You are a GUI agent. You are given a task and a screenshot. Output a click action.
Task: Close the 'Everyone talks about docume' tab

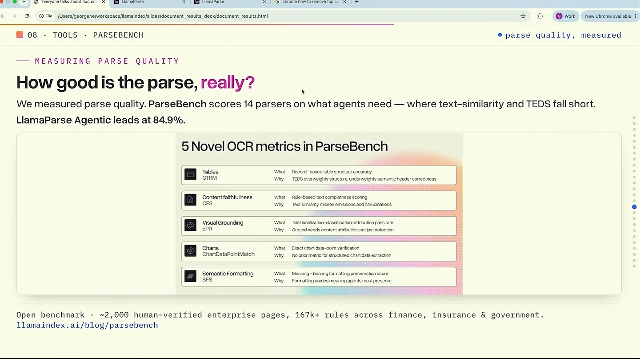click(x=103, y=2)
